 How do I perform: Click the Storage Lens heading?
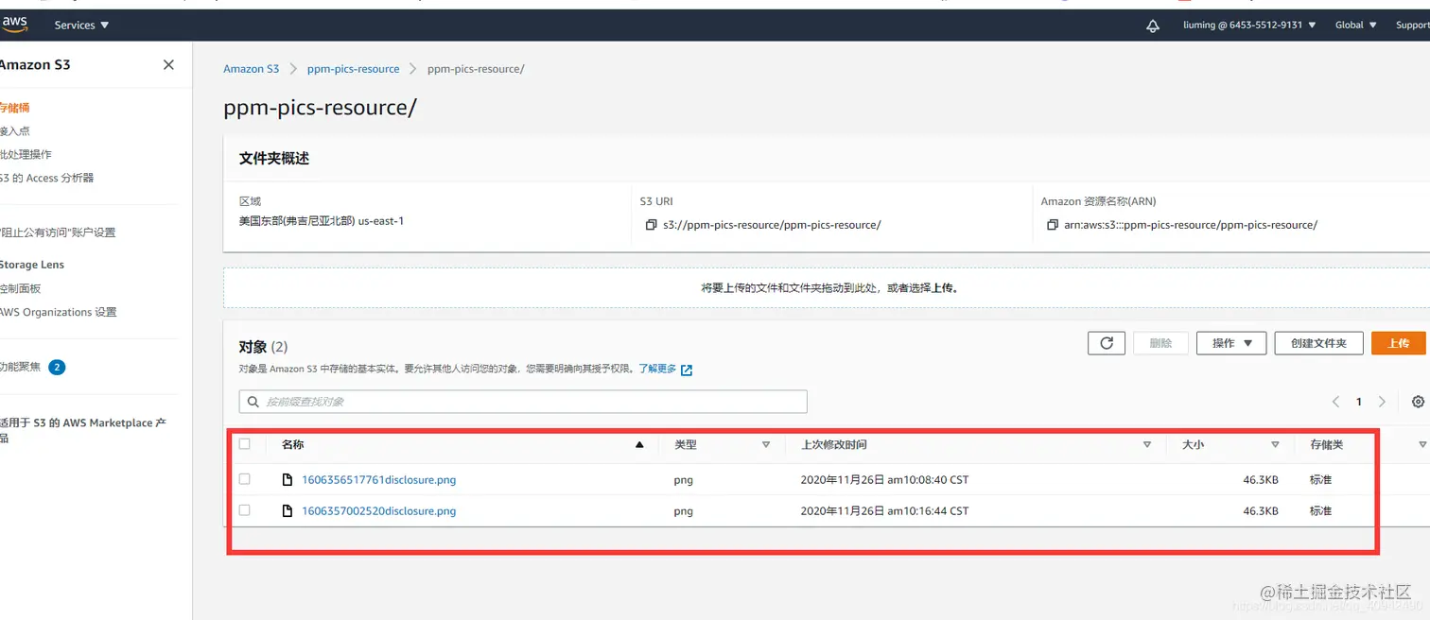[31, 265]
